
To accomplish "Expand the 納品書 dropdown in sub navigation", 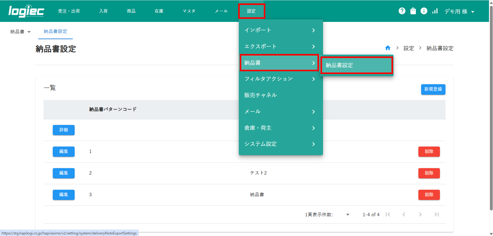I will (20, 32).
